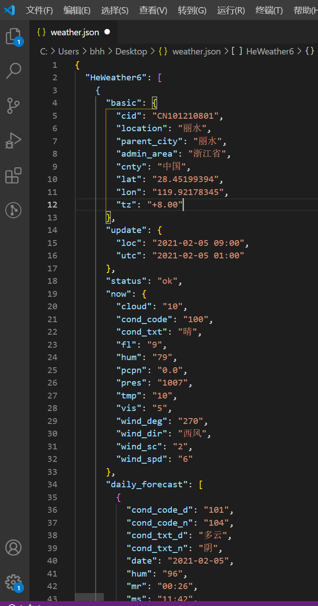Screen dimensions: 318x606
Task: Click the Users breadcrumb segment
Action: click(69, 51)
